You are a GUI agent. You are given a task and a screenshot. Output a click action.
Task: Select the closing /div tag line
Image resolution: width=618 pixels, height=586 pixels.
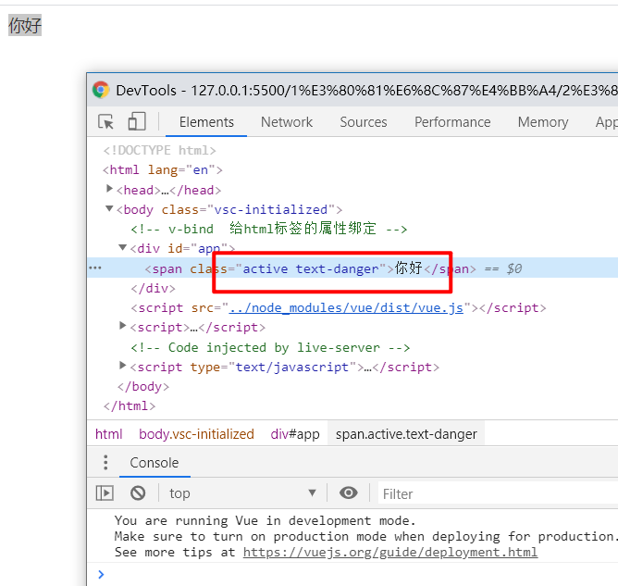153,288
